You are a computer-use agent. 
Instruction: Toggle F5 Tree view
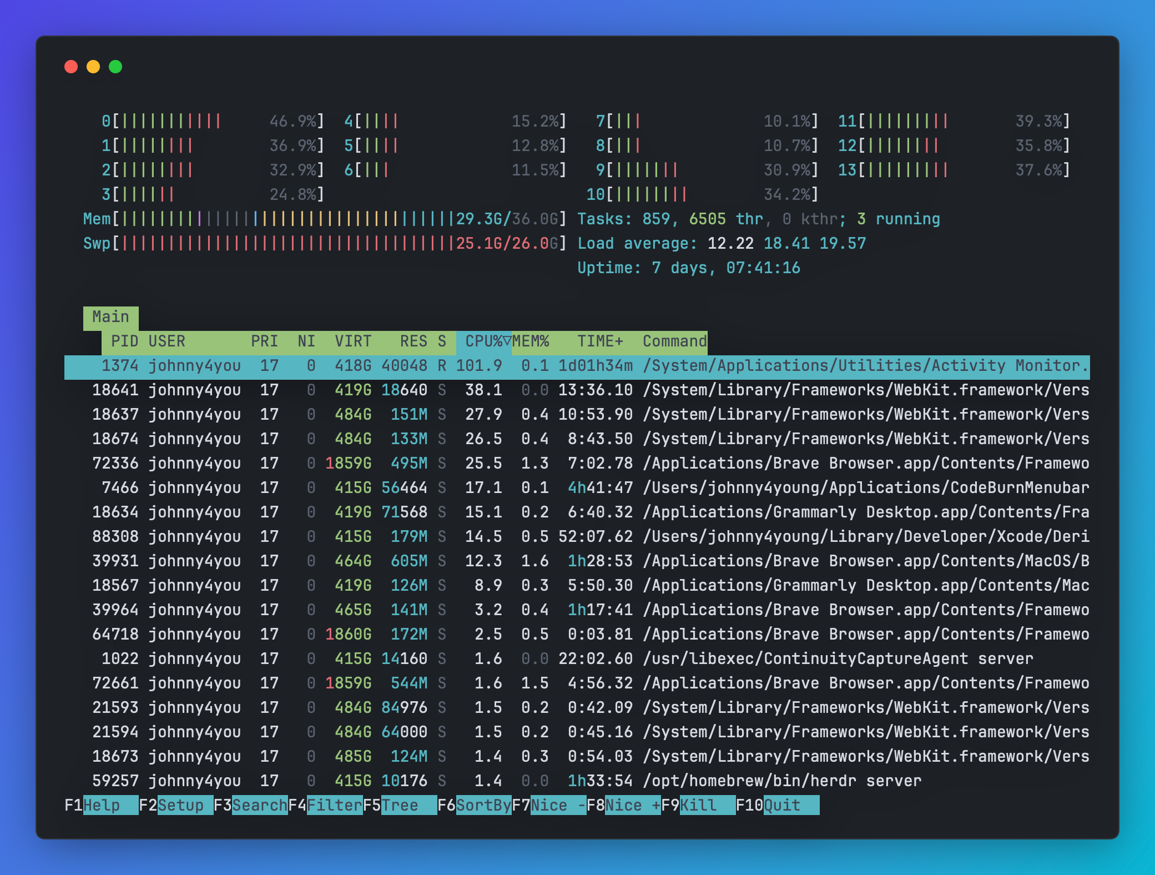click(400, 805)
